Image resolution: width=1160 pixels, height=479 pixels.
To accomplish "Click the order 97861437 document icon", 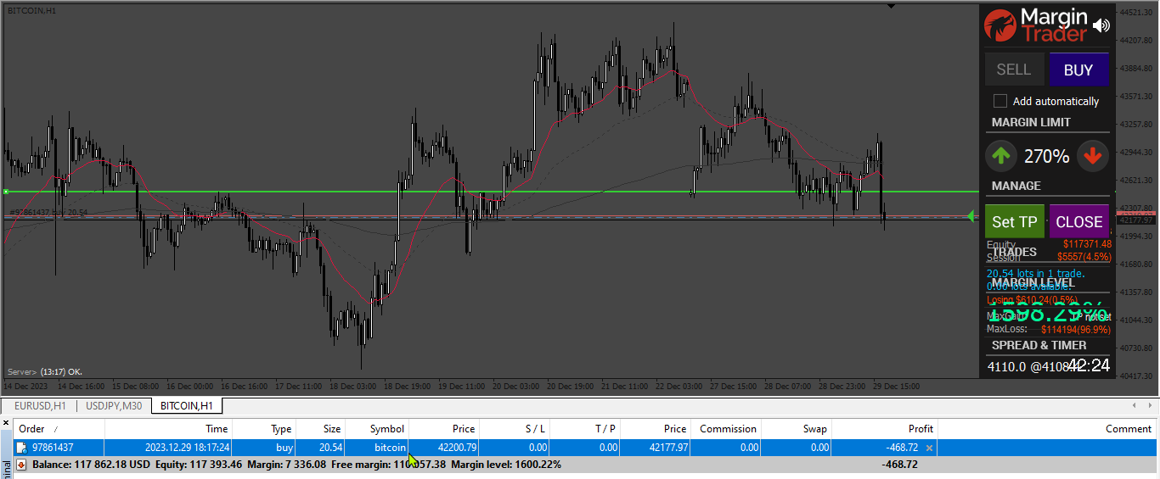I will pyautogui.click(x=22, y=448).
